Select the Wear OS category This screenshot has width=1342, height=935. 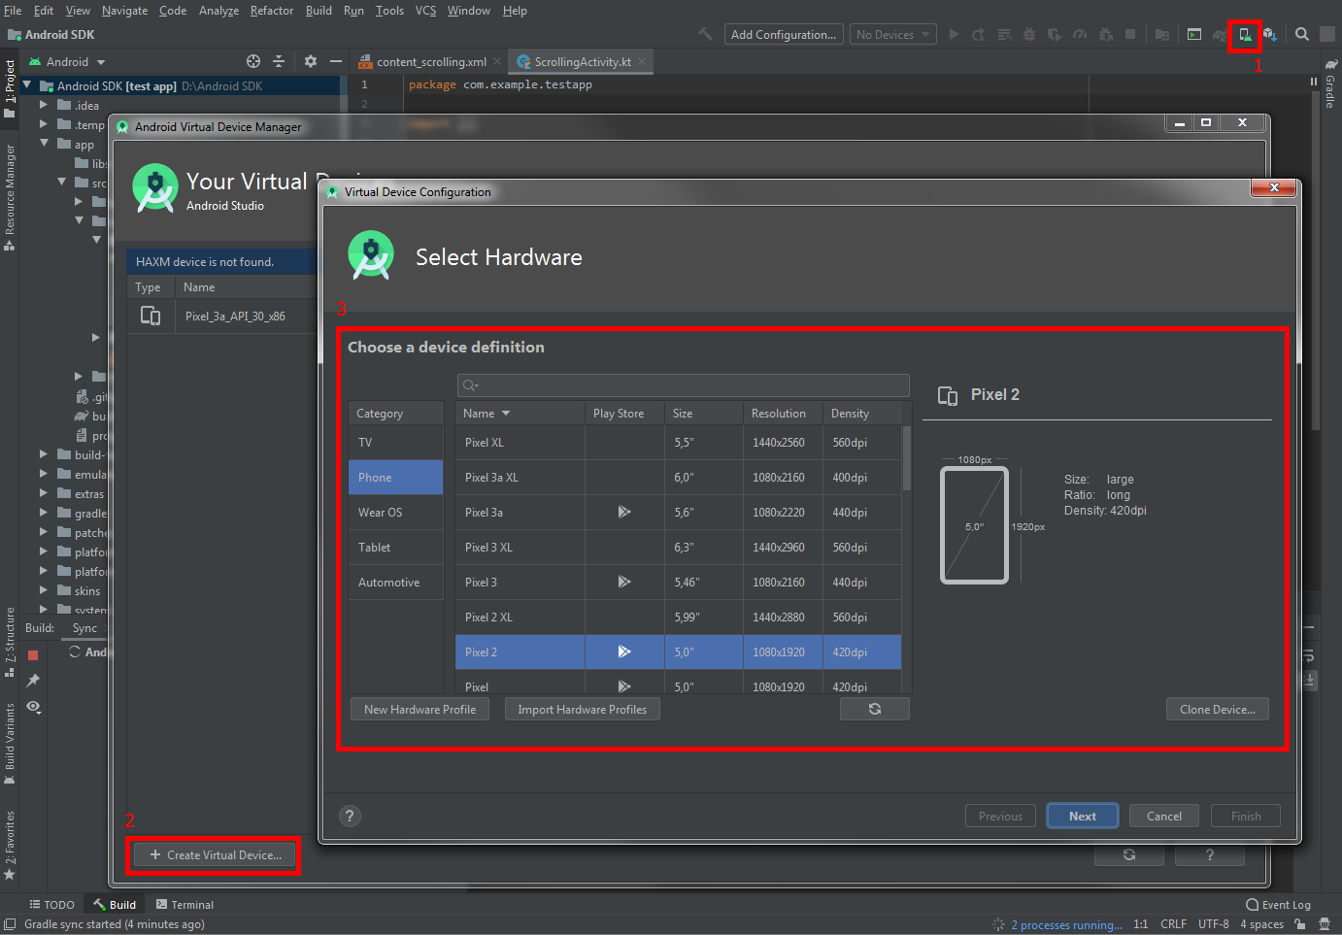coord(396,513)
